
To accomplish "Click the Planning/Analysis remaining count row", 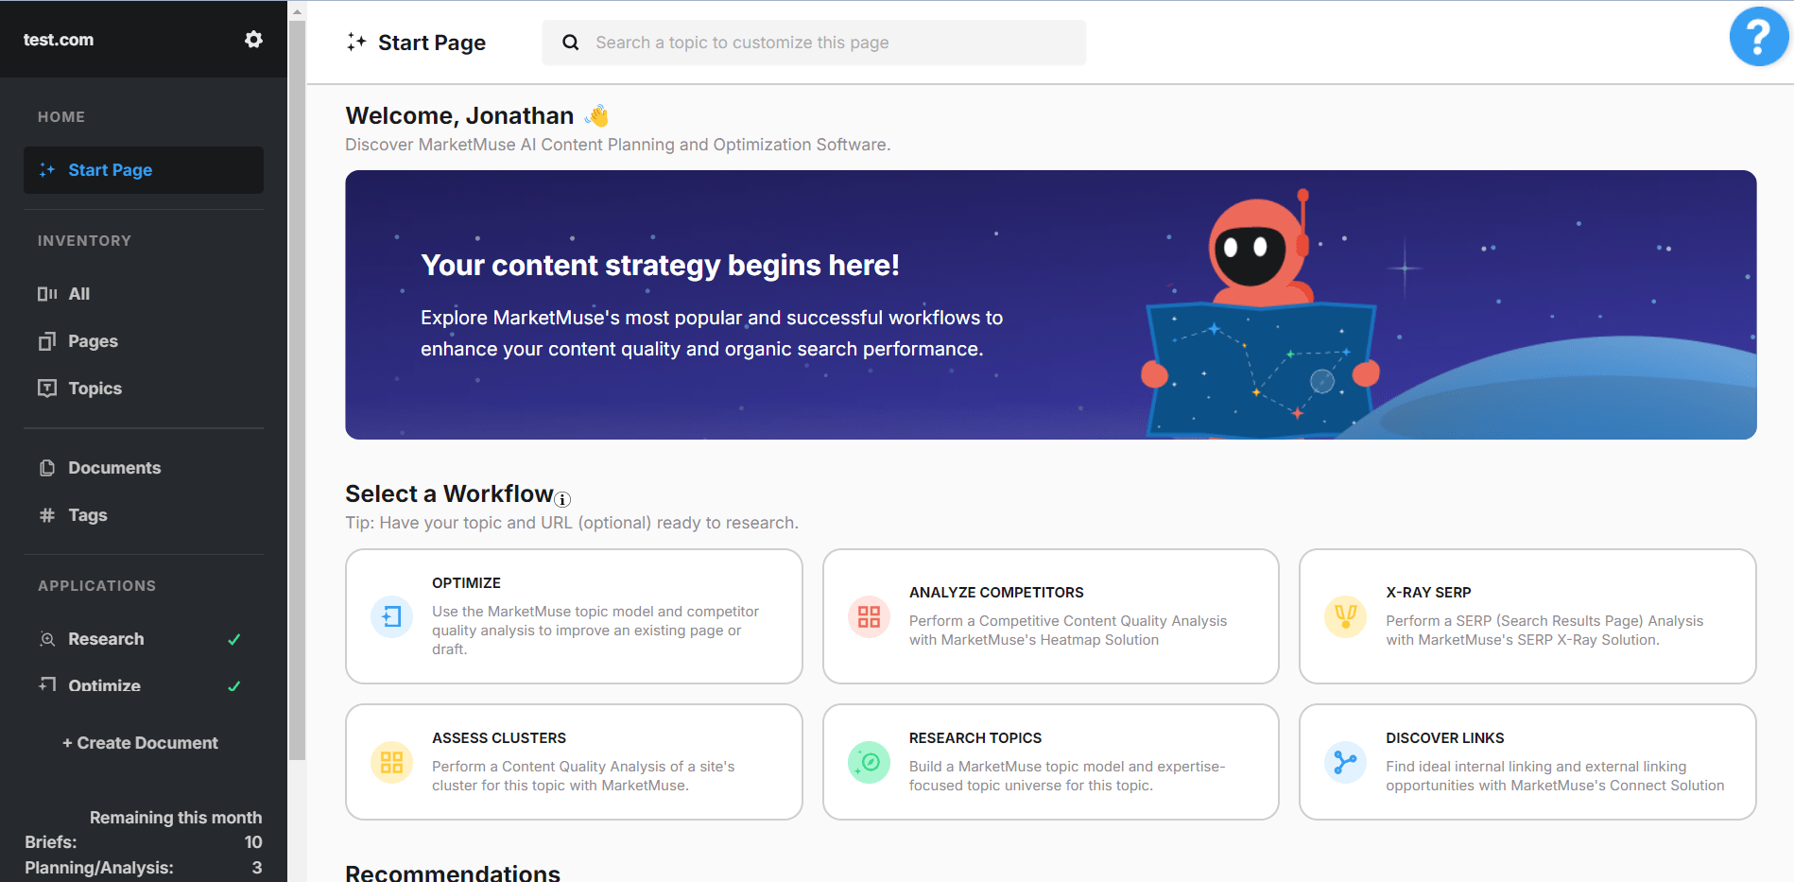I will (144, 868).
